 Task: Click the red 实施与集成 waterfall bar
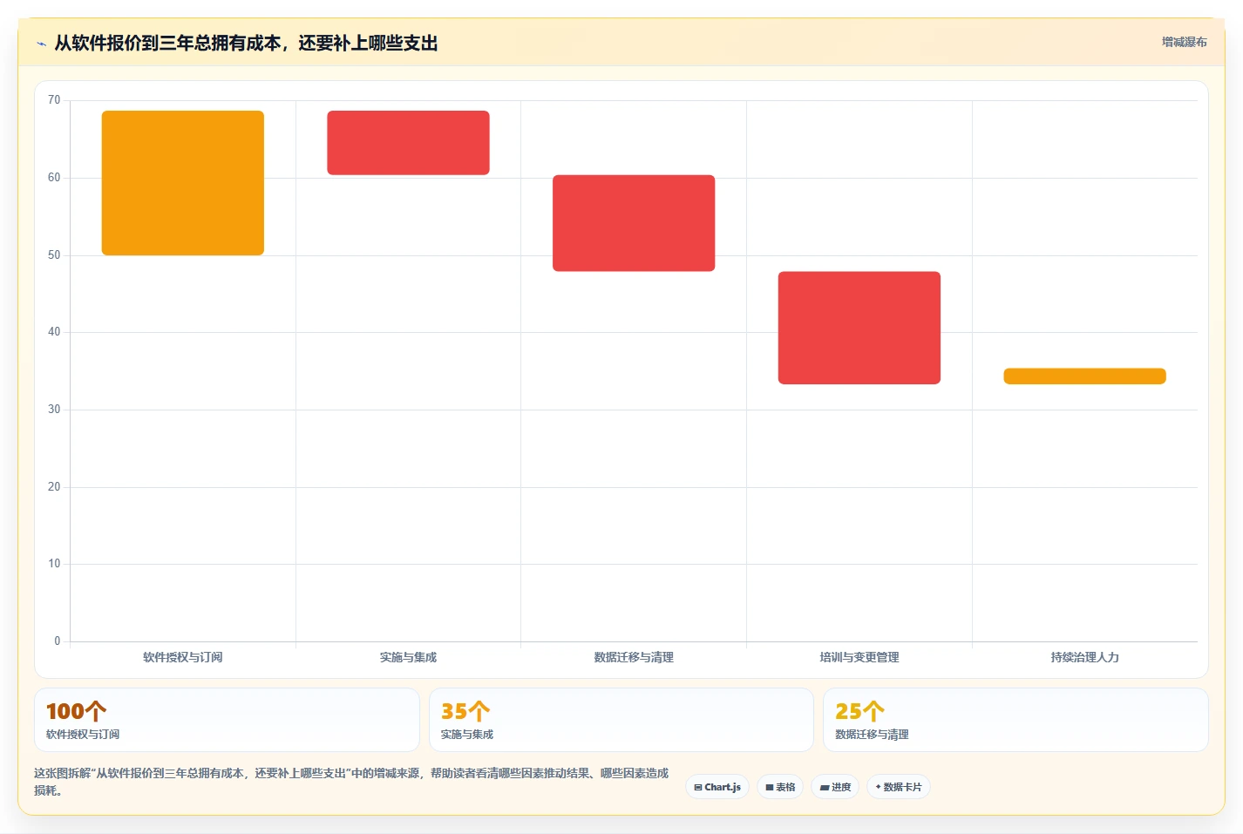[408, 143]
